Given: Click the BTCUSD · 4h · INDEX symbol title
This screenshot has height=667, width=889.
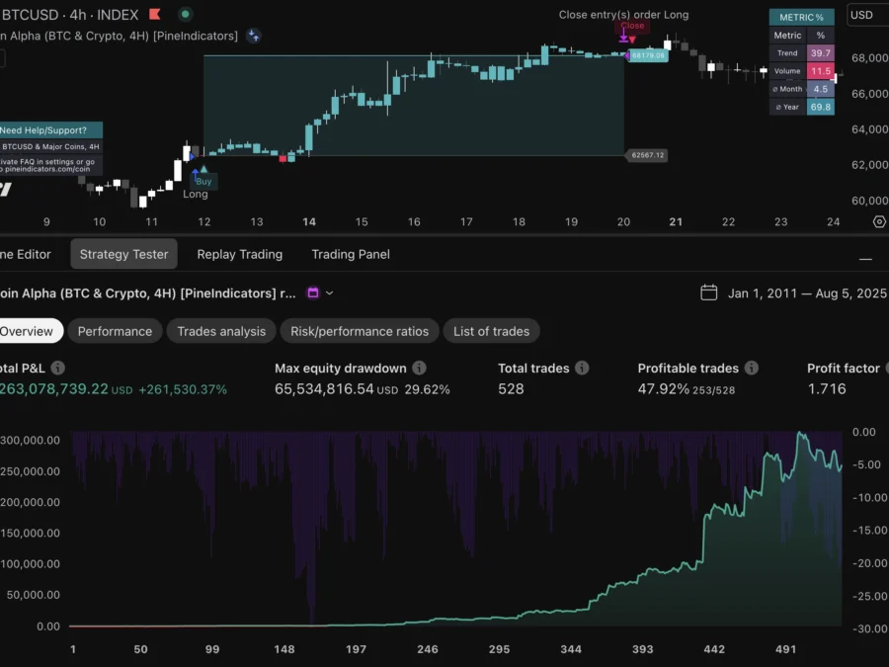Looking at the screenshot, I should click(70, 14).
